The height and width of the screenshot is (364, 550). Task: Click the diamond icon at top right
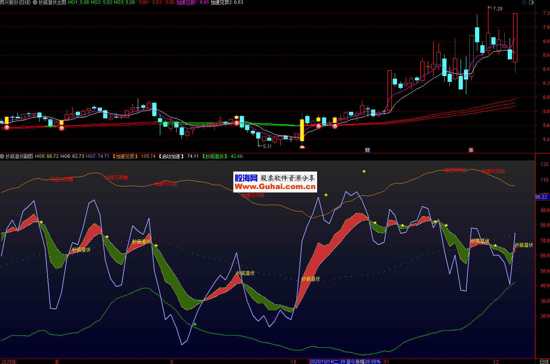524,3
